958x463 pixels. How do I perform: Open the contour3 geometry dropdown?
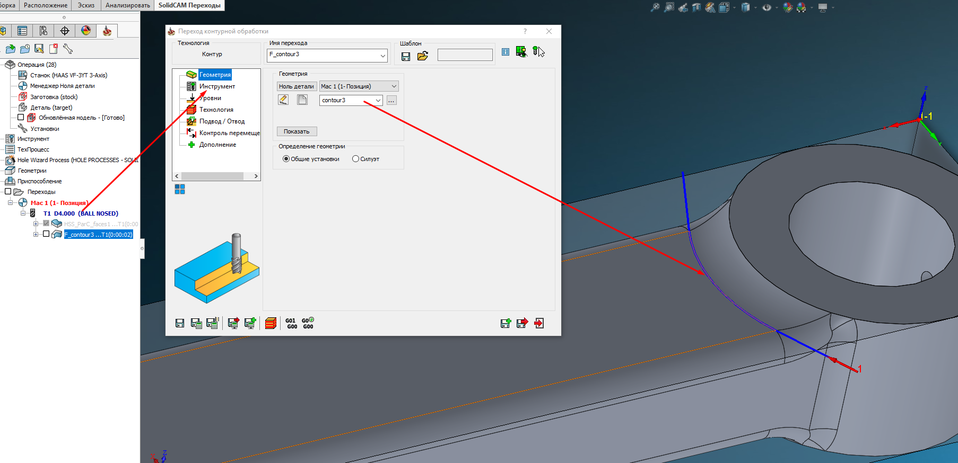tap(378, 101)
